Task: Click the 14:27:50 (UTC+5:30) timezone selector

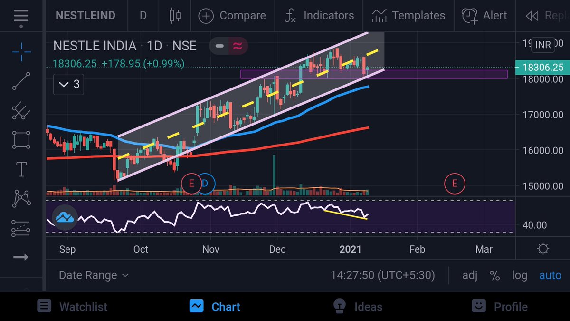Action: click(x=383, y=275)
